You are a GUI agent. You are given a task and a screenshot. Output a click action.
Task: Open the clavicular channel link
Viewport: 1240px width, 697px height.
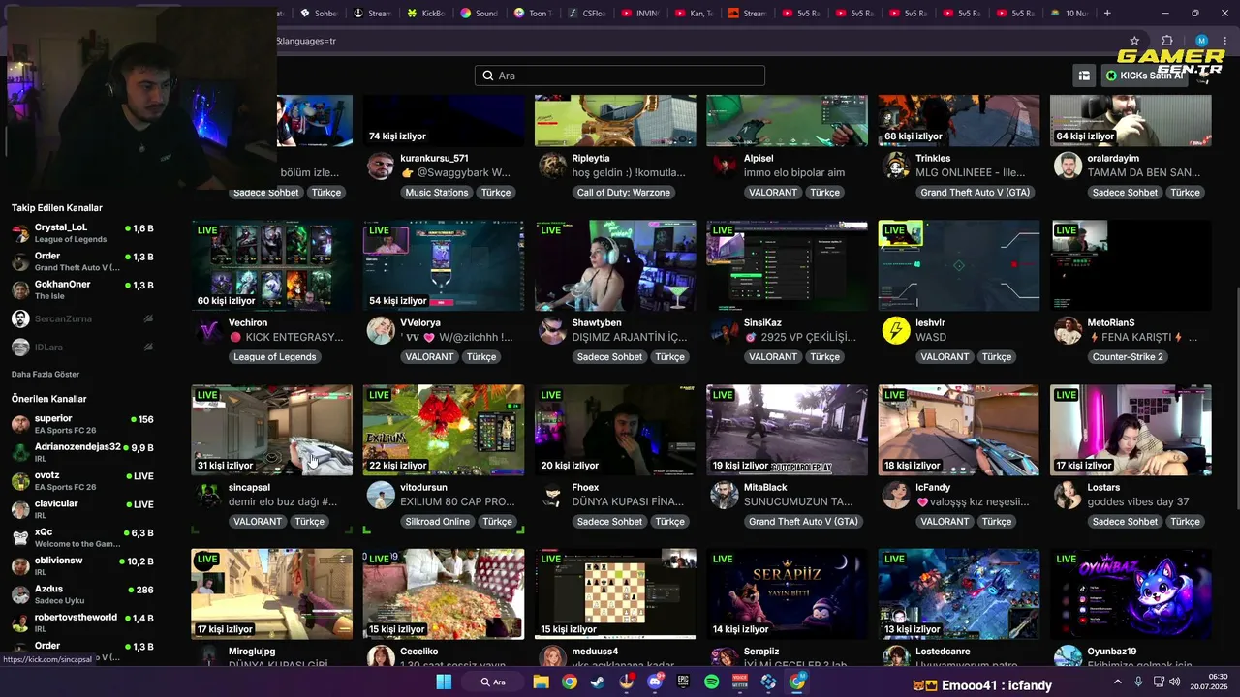(82, 509)
